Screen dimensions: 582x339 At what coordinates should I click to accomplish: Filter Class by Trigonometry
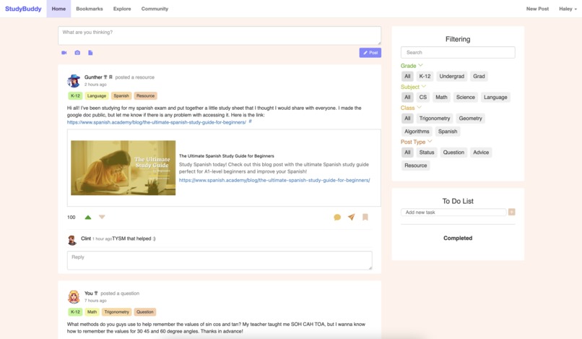435,119
